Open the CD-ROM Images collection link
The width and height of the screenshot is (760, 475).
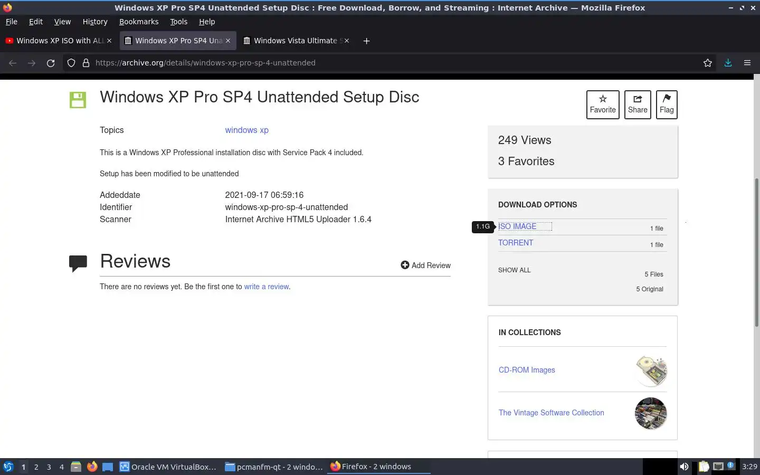click(x=527, y=370)
